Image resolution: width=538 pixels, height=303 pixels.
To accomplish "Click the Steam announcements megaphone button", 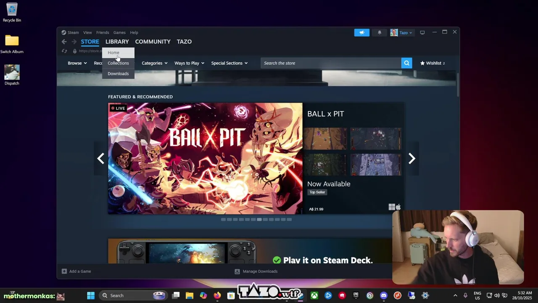I will (361, 32).
